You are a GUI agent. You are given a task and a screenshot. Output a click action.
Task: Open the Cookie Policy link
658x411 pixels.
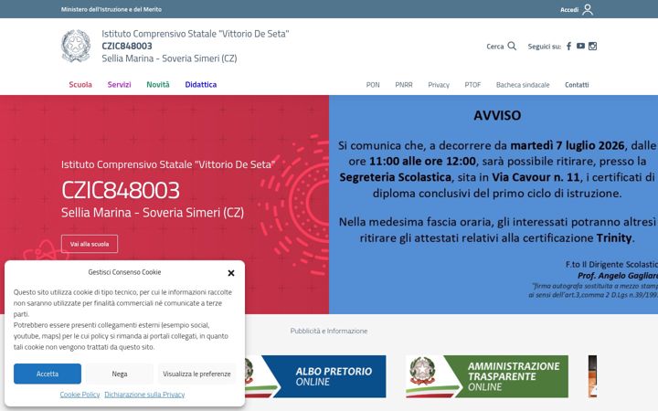click(80, 395)
